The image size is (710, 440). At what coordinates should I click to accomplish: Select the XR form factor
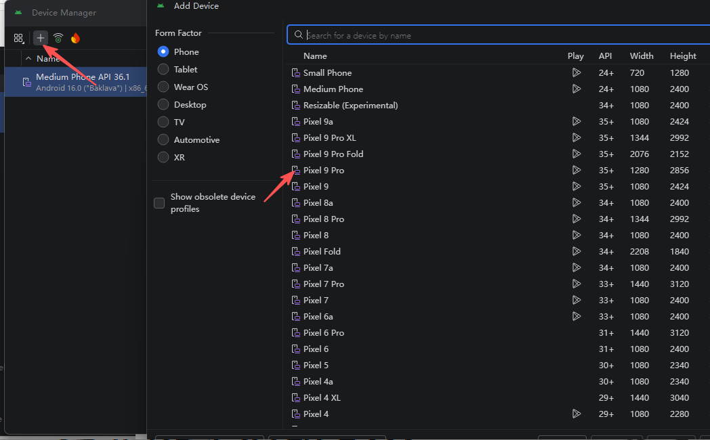[163, 157]
